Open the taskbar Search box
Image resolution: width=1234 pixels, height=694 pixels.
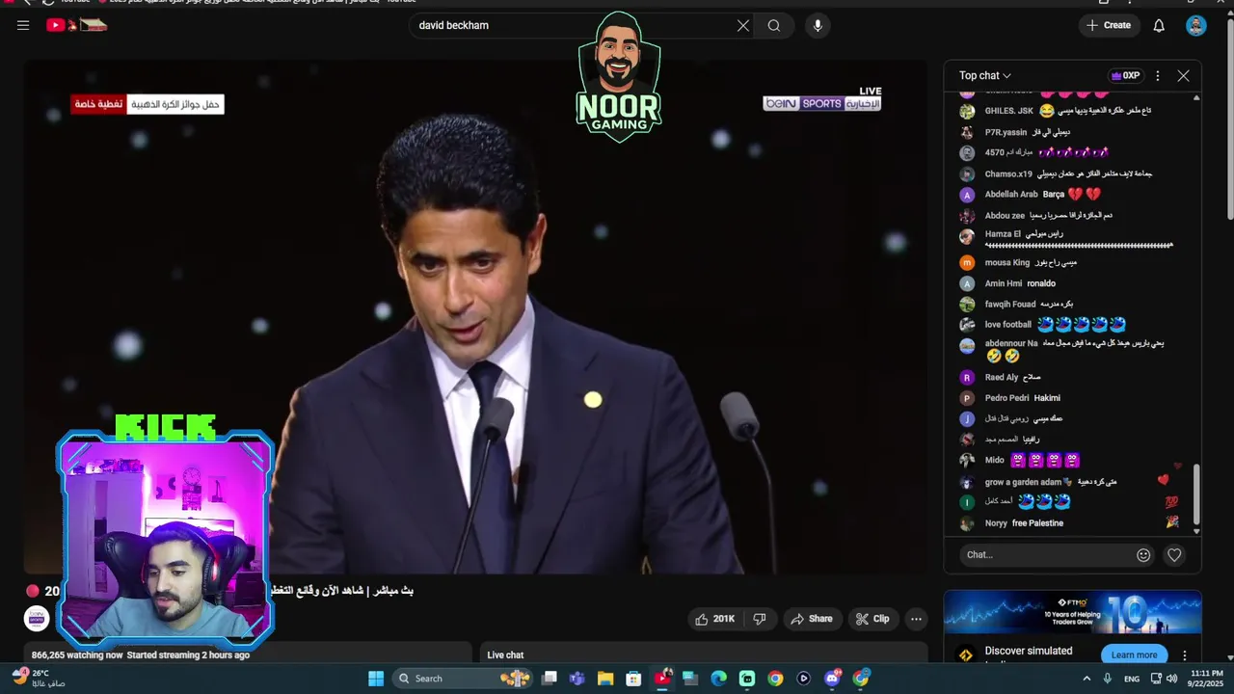(x=463, y=679)
